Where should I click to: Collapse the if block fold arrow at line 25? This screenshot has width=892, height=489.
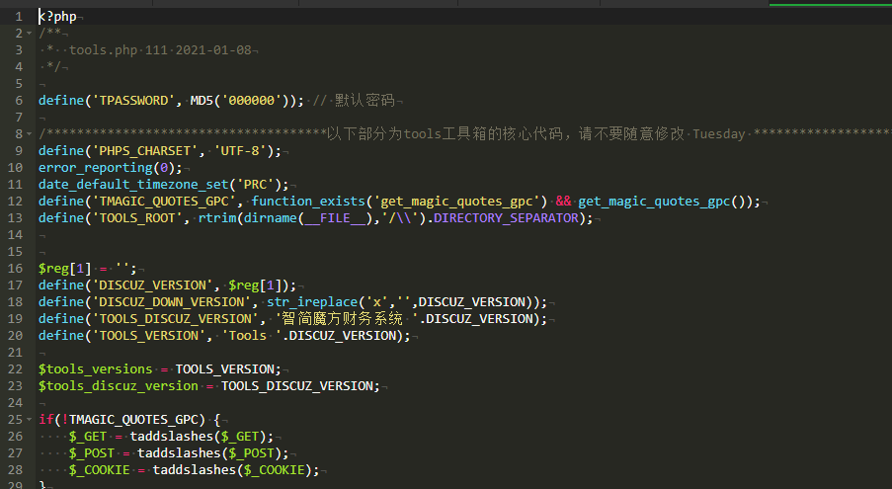pyautogui.click(x=30, y=420)
